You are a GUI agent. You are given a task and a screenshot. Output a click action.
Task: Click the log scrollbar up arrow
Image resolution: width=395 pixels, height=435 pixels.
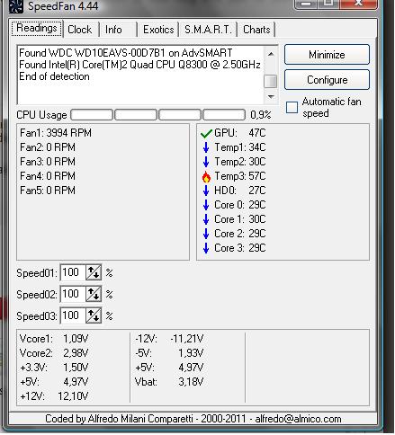point(271,54)
